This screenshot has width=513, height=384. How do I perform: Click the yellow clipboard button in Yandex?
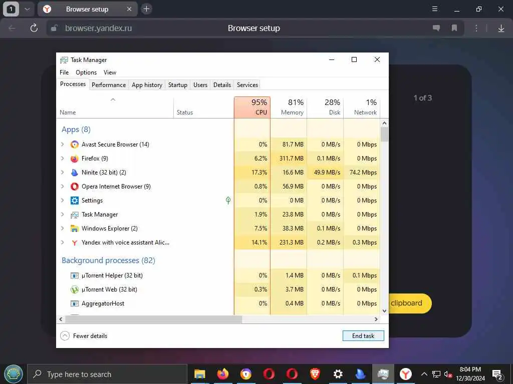click(x=410, y=303)
